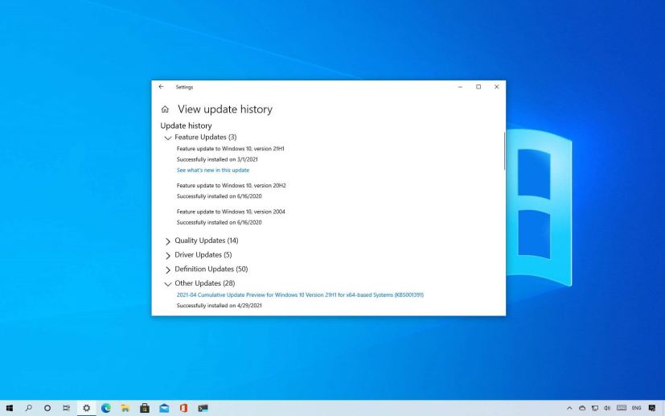This screenshot has height=416, width=665.
Task: Click the Settings gear taskbar icon
Action: [x=87, y=408]
